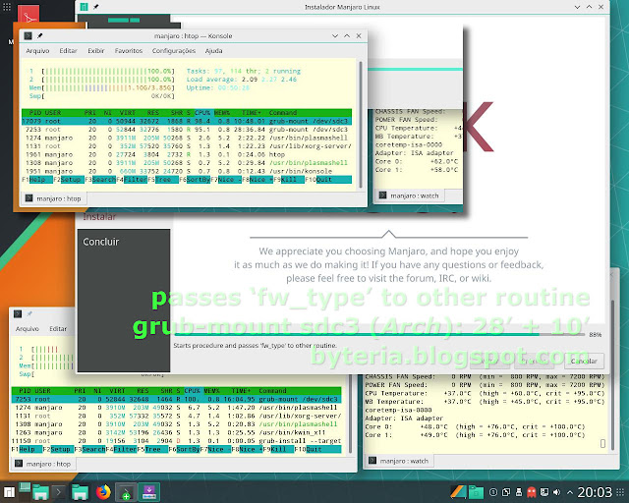This screenshot has height=503, width=629.
Task: Click F10 Quit in top htop window
Action: (328, 180)
